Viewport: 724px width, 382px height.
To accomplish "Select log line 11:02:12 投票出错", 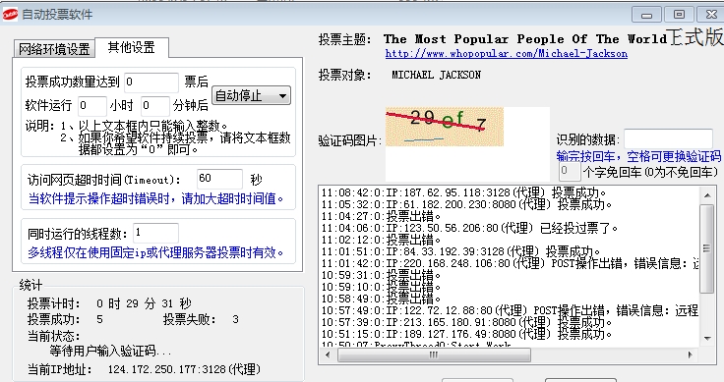I will point(381,240).
